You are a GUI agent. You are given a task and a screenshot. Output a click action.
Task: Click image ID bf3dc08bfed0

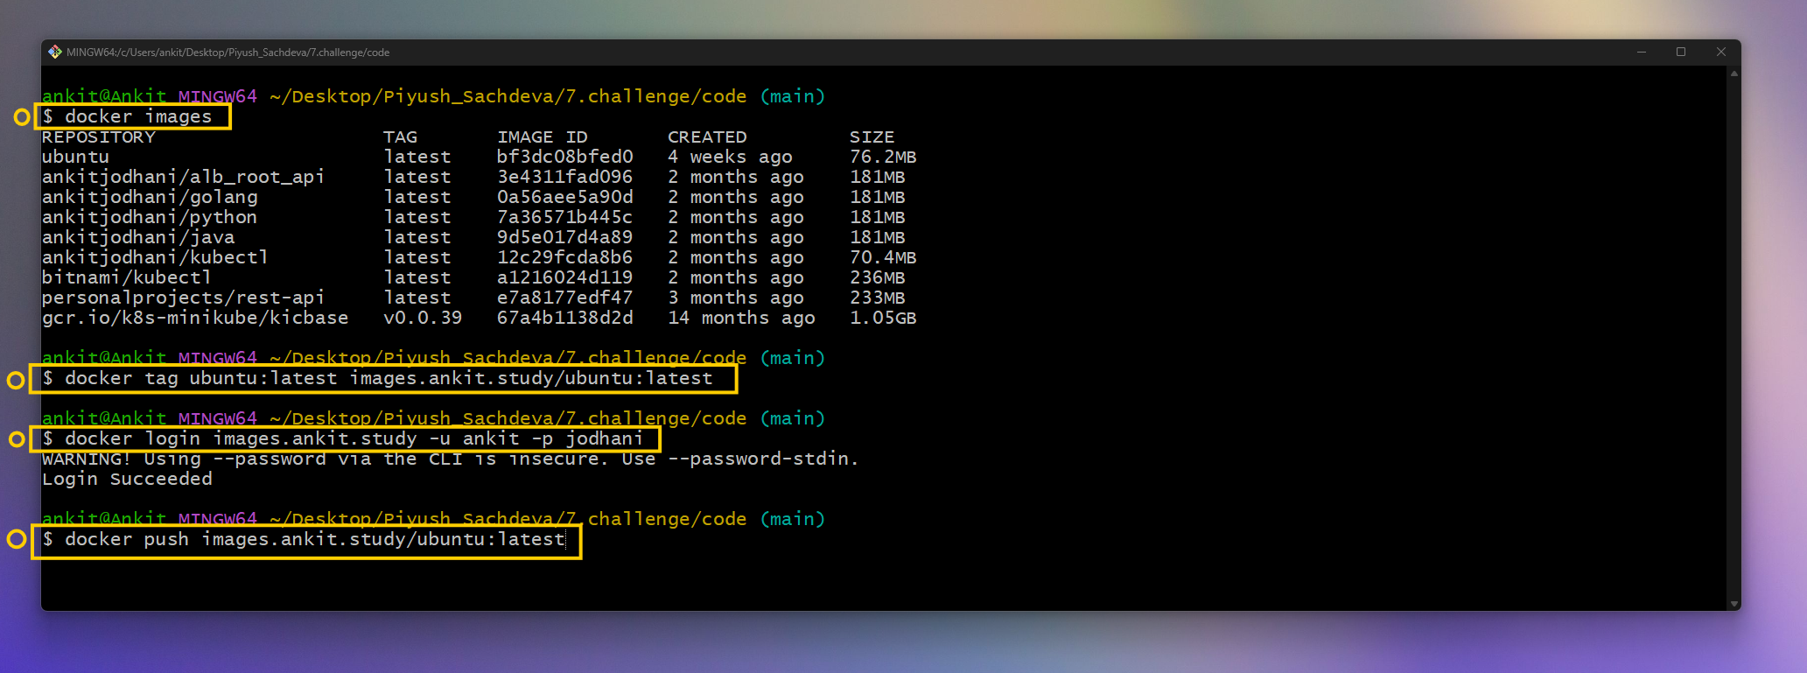tap(565, 158)
